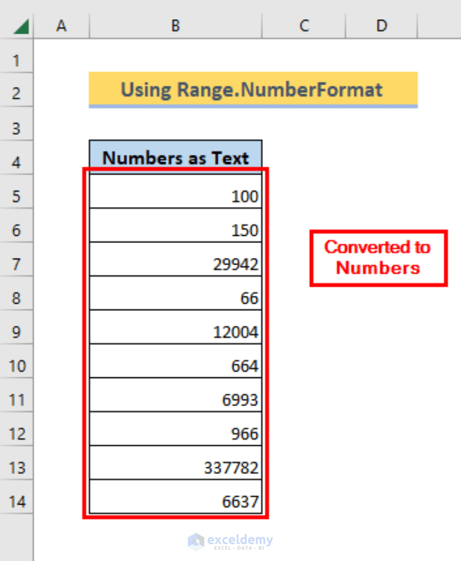Select the cell containing 12004

[x=176, y=327]
